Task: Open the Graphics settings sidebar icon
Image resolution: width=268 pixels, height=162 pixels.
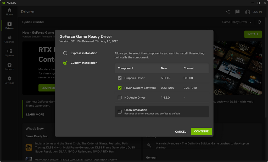Action: pyautogui.click(x=9, y=39)
